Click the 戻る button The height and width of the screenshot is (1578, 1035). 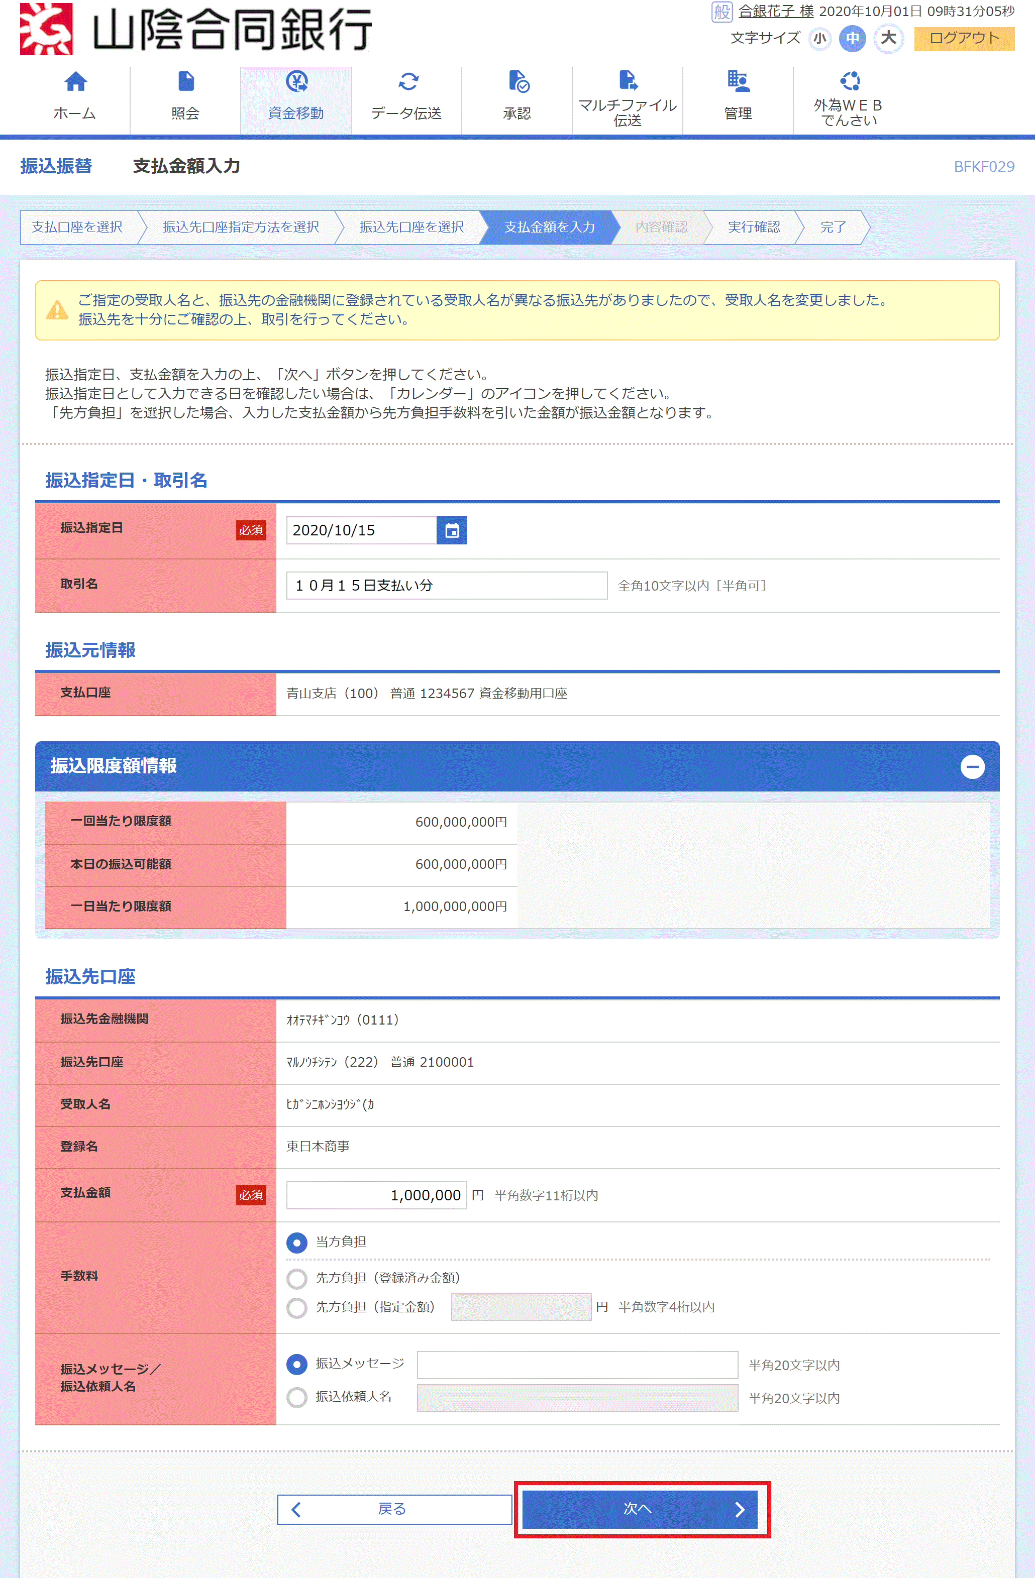[x=394, y=1509]
